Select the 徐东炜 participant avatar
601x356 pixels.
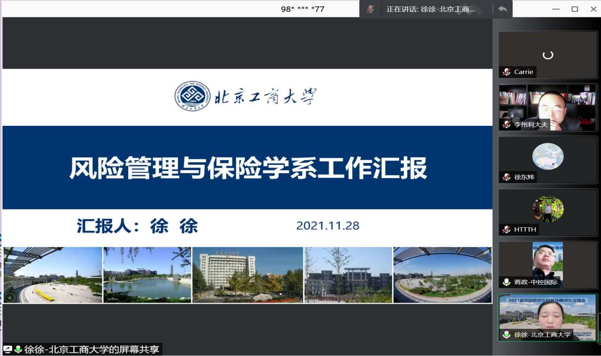pyautogui.click(x=547, y=156)
